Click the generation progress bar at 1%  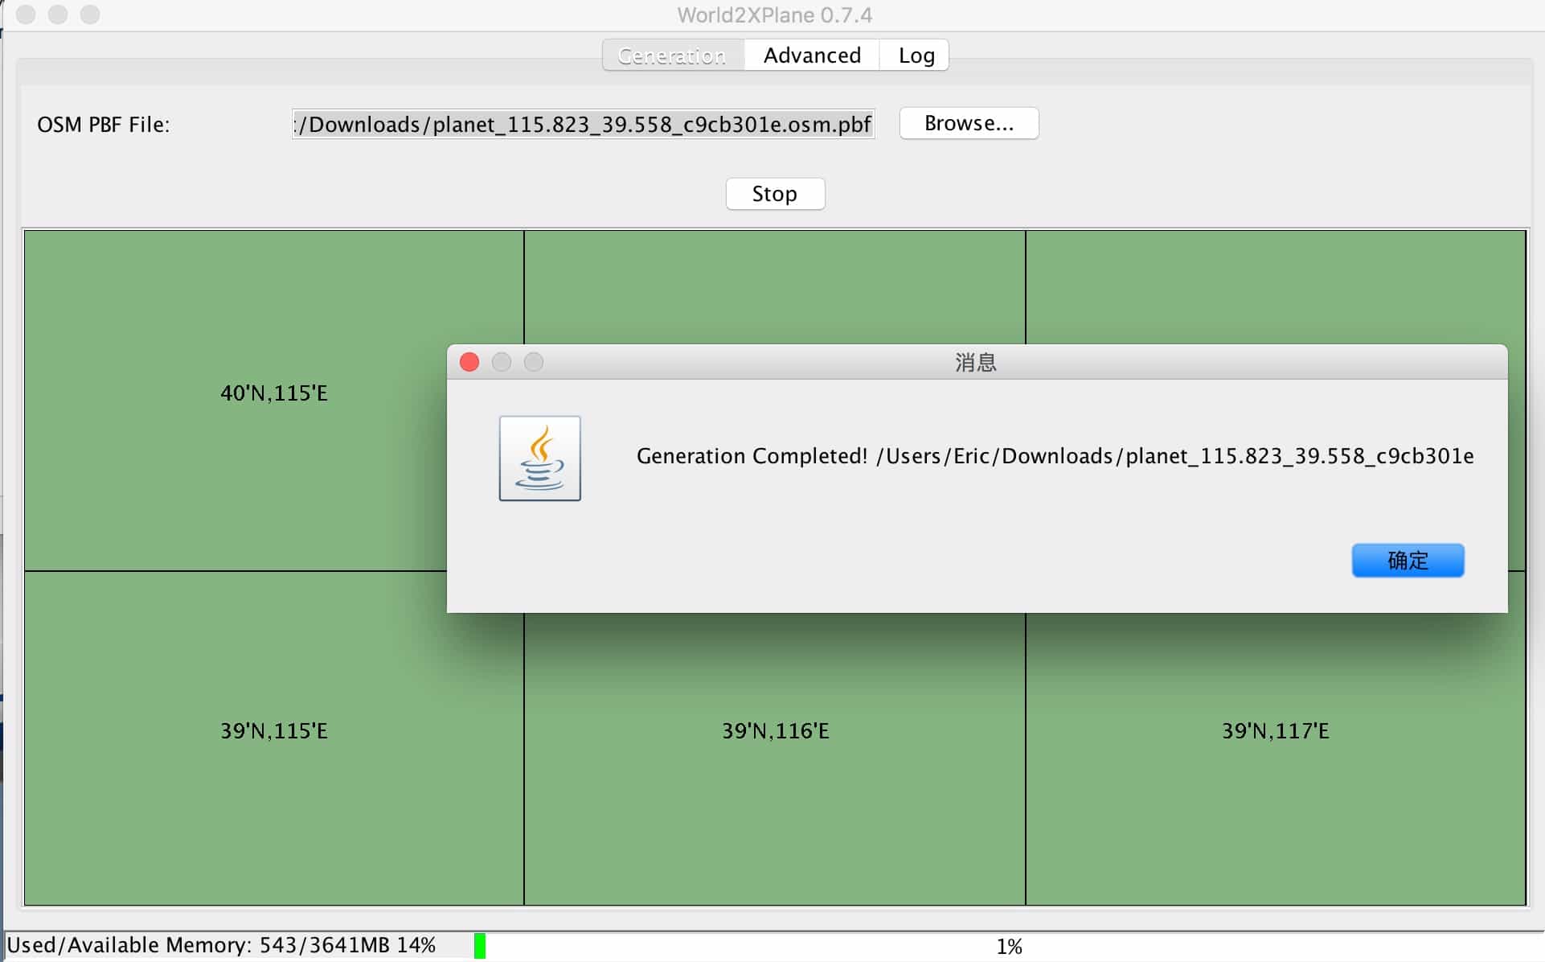(1009, 946)
